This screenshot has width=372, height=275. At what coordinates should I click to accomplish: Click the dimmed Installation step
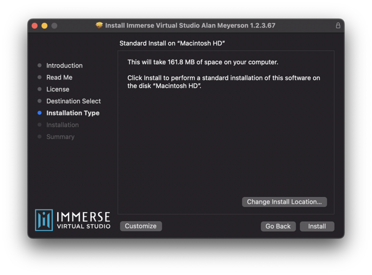[x=62, y=125]
